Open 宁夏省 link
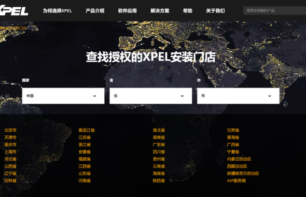Viewport: 306px width, 197px height. pos(233,152)
